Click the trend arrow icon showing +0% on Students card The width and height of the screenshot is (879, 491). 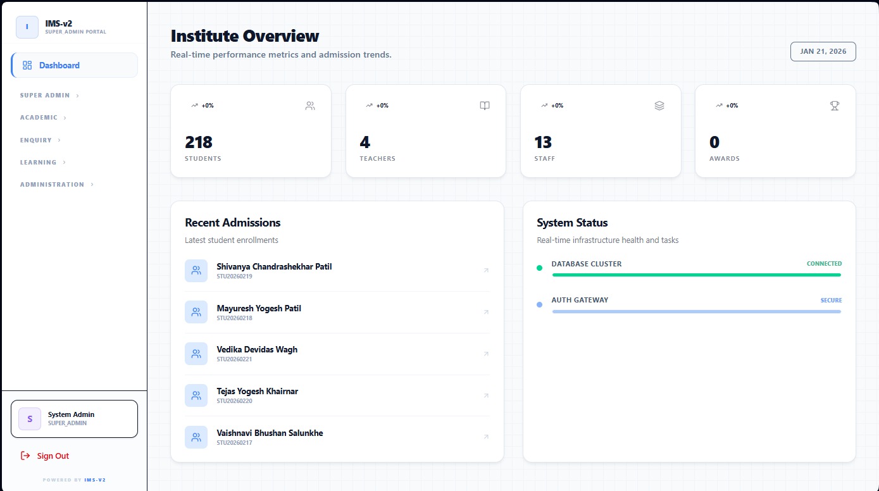(x=194, y=105)
